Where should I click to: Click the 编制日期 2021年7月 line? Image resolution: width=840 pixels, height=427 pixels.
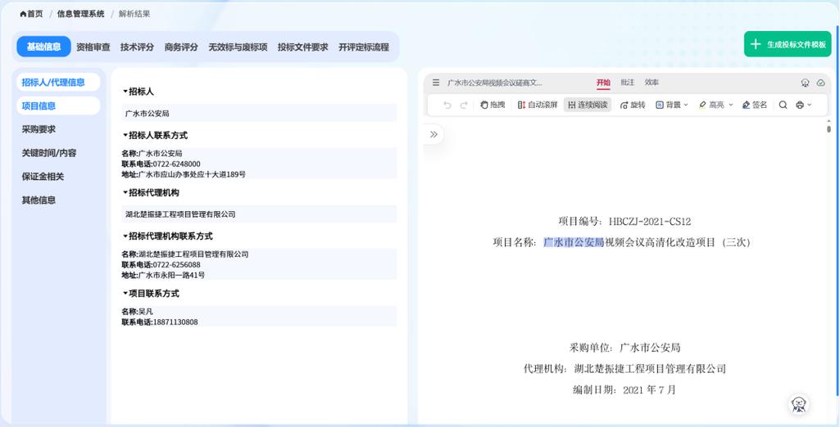click(624, 390)
